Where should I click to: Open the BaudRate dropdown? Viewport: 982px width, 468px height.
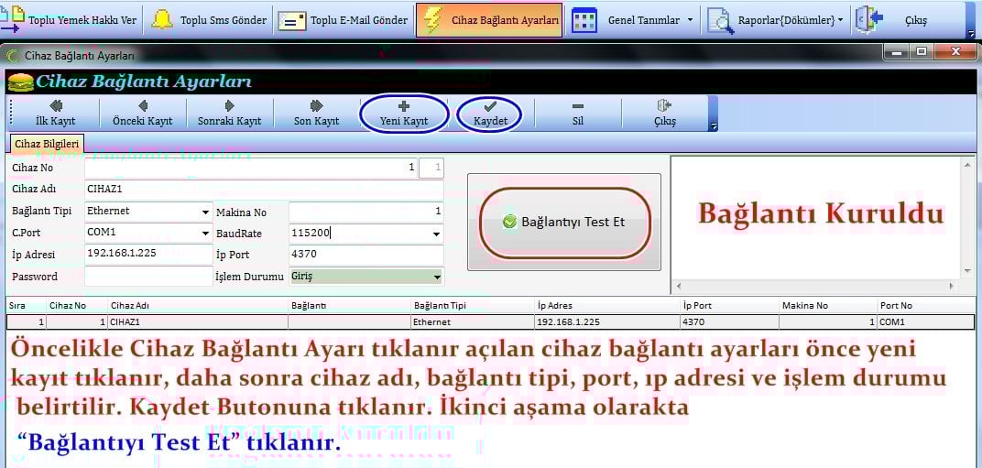point(437,234)
